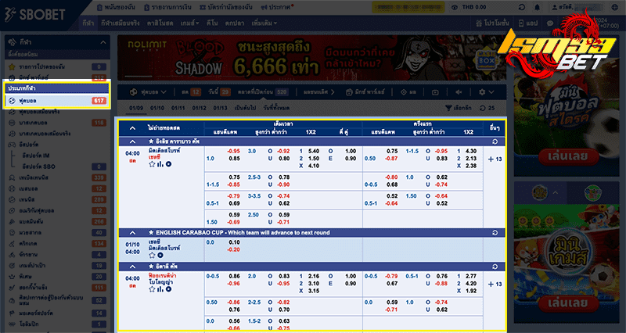
Task: Select Table Tennis (เทเบิลเทนนิส) in sidebar
Action: 57,177
